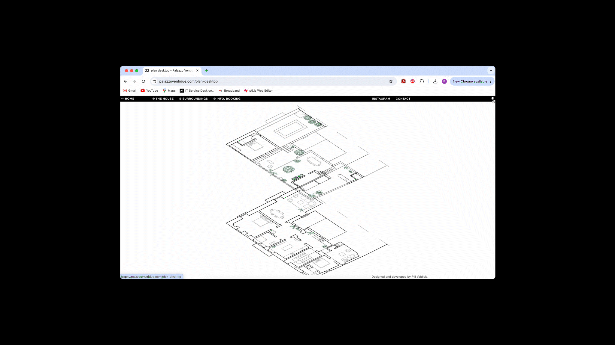
Task: Open the Chrome downloads icon
Action: (x=435, y=81)
